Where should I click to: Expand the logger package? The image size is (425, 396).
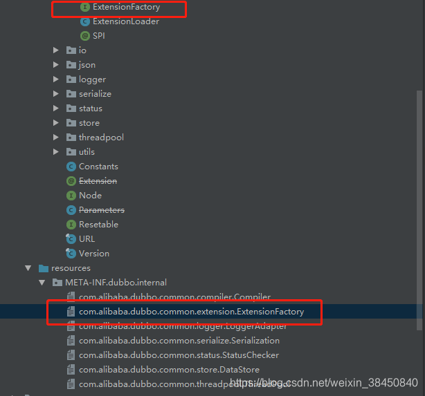click(56, 79)
